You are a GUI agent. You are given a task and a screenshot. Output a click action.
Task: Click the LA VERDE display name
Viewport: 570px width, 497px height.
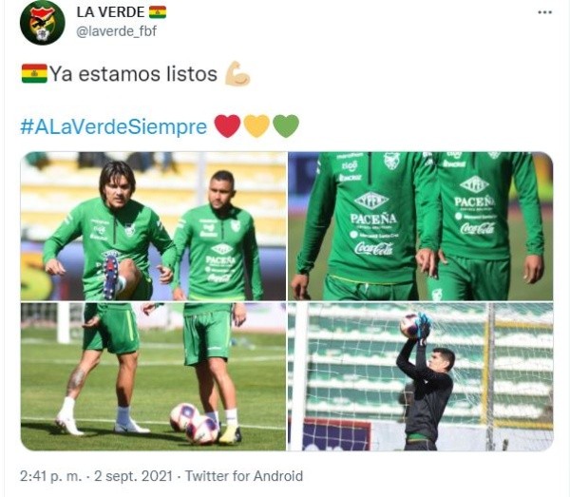[x=110, y=12]
